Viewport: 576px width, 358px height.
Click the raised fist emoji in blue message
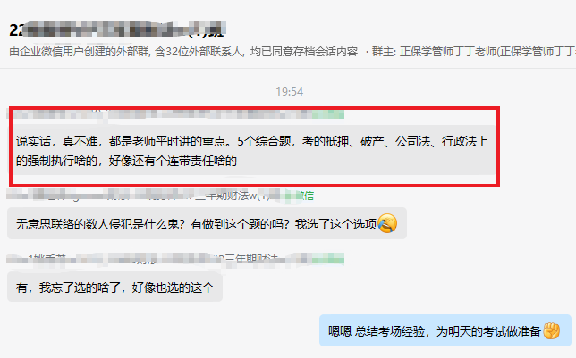[551, 331]
